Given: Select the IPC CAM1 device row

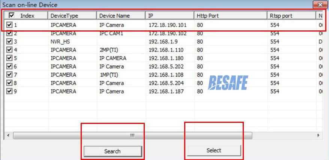Looking at the screenshot, I should 111,33.
